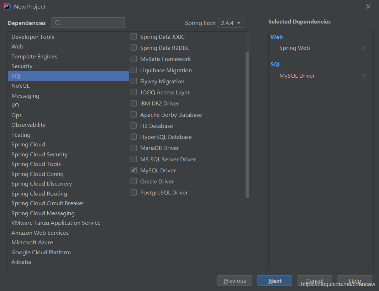Open Messaging category
Screen dimensions: 379x291
coord(68,95)
